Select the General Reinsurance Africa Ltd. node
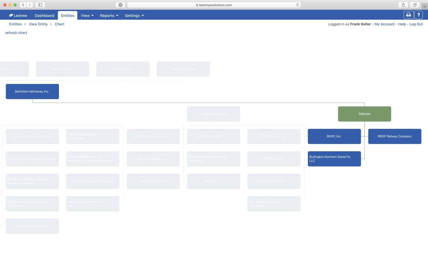428x262 pixels. 93,204
